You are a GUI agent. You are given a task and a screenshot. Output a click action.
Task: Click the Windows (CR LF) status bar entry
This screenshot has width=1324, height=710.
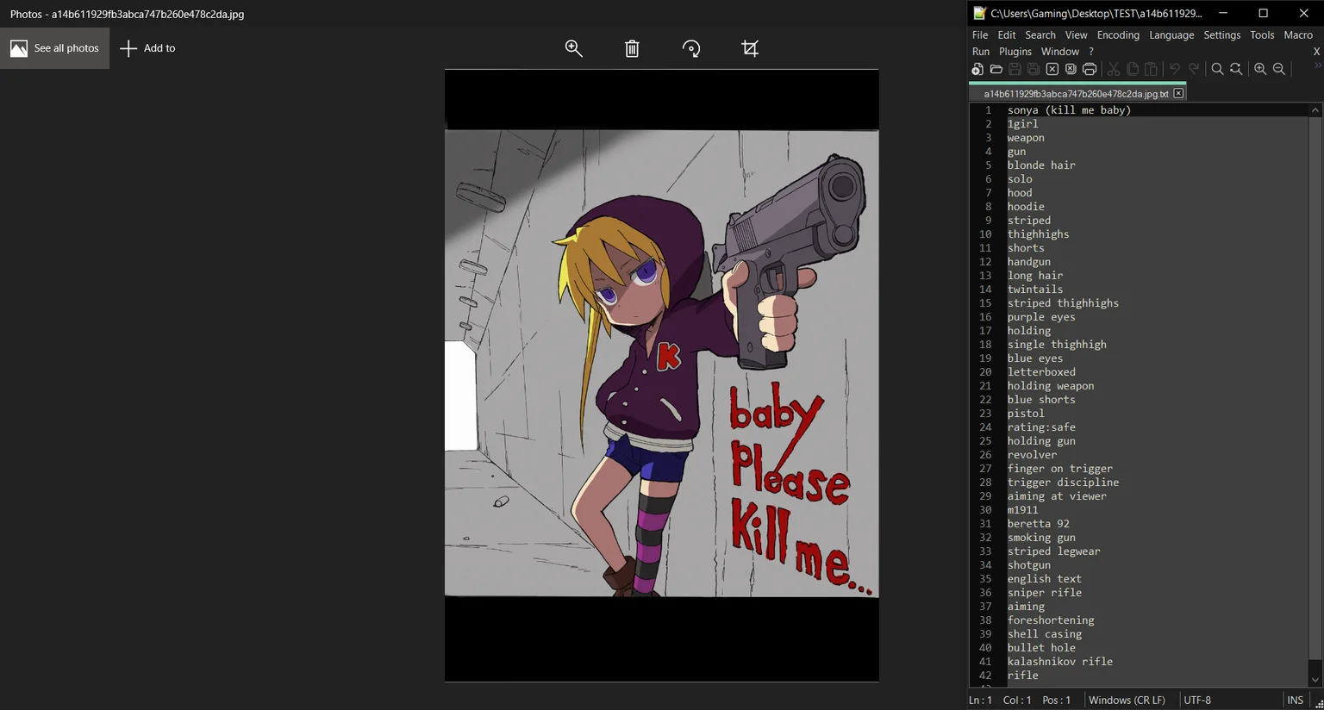(x=1127, y=700)
